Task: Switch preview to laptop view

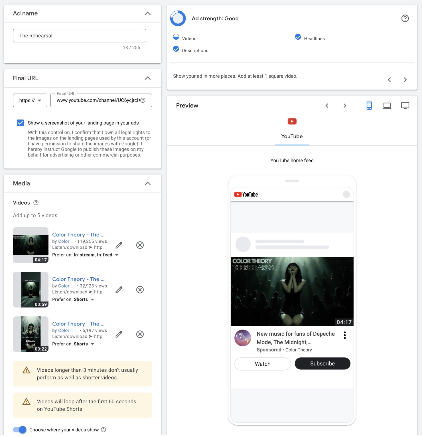Action: [387, 106]
